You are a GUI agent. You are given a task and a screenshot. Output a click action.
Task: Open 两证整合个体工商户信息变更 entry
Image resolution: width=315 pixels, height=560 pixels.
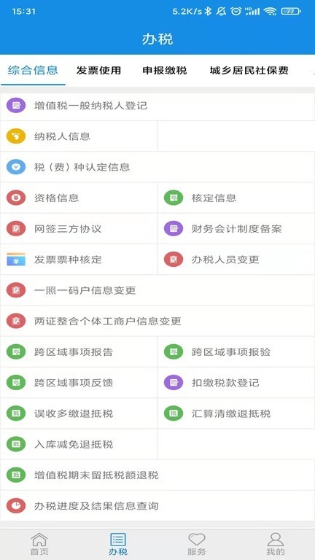tap(157, 321)
